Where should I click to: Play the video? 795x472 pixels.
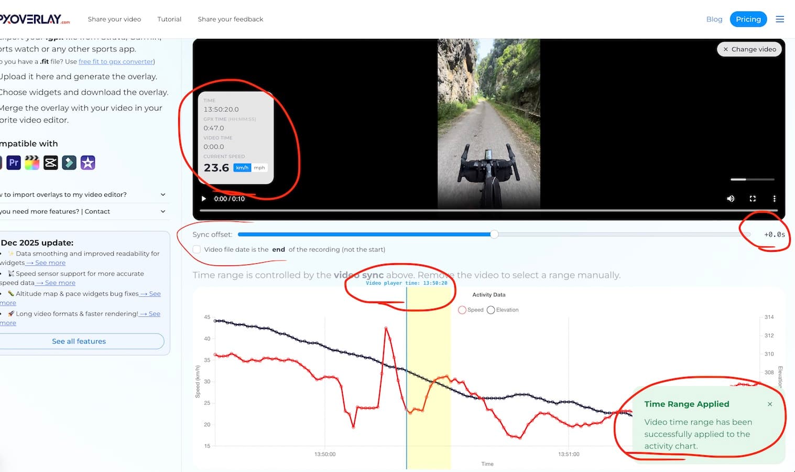click(204, 199)
